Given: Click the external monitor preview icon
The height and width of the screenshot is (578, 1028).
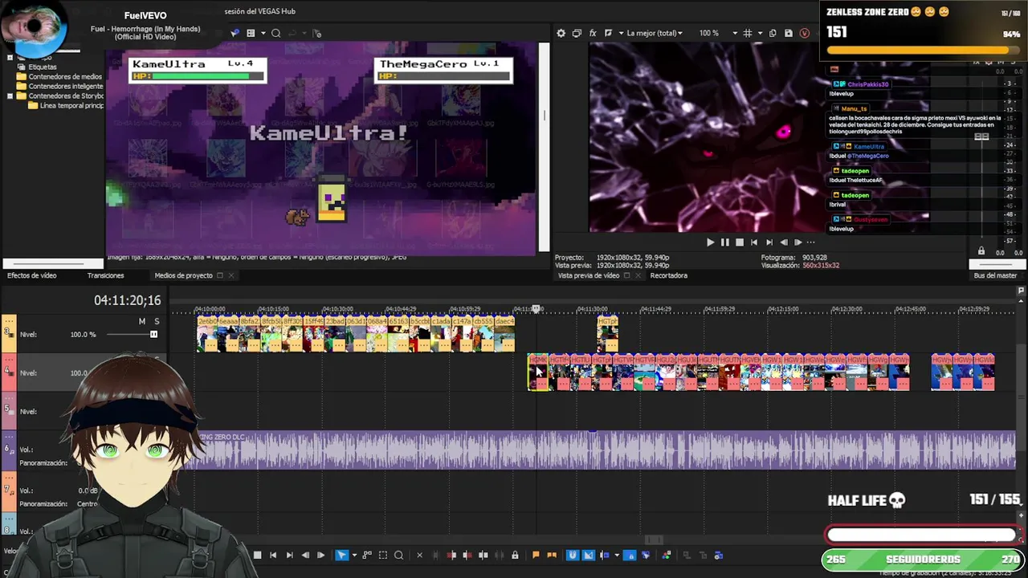Looking at the screenshot, I should (577, 33).
